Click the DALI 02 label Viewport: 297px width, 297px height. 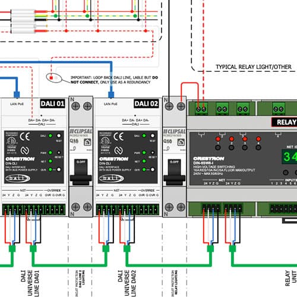[x=146, y=103]
